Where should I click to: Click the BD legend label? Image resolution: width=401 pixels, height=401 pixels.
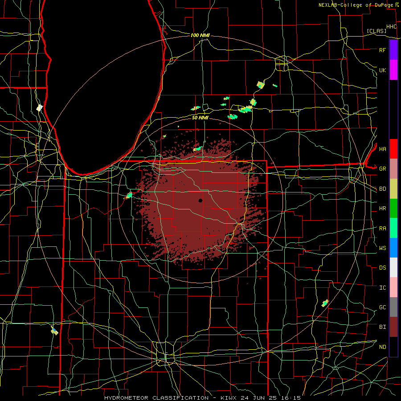click(382, 189)
